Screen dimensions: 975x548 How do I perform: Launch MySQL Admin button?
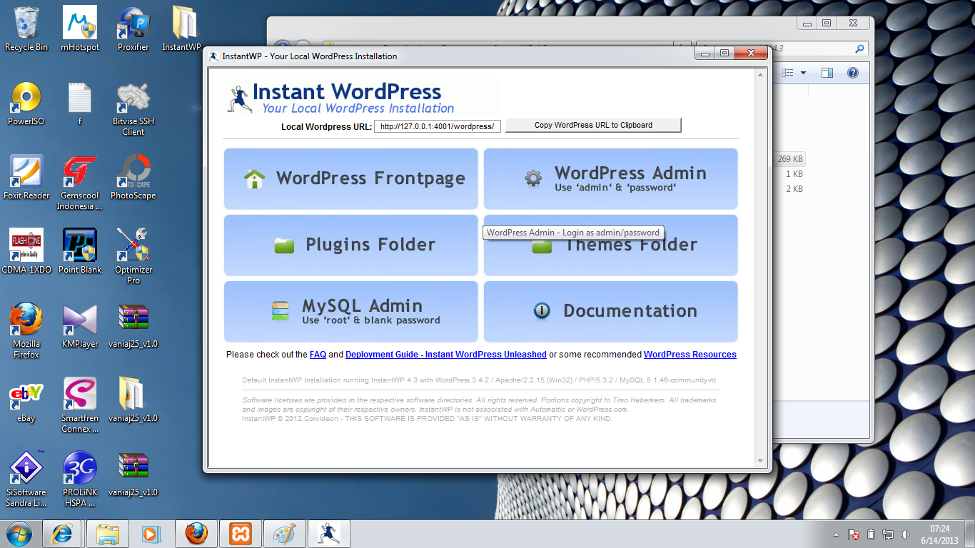click(350, 311)
